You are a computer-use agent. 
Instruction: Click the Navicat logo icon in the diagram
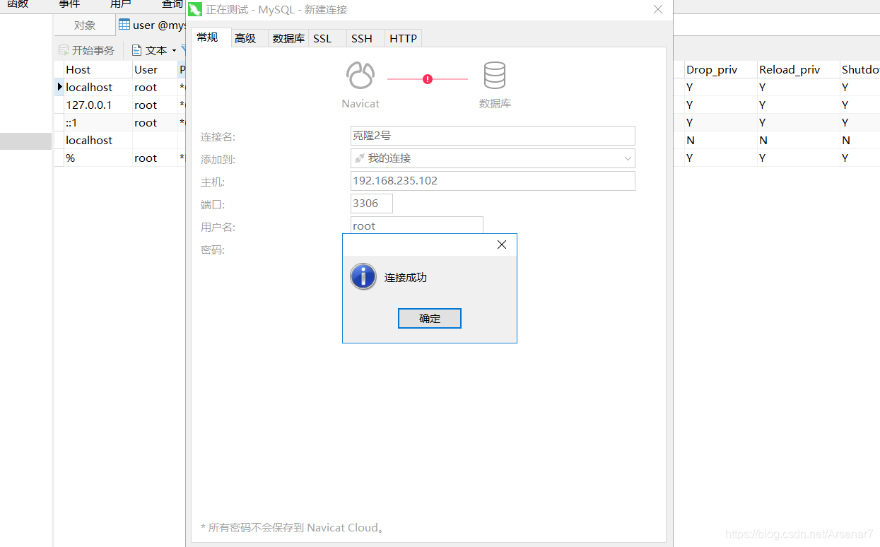click(x=360, y=75)
